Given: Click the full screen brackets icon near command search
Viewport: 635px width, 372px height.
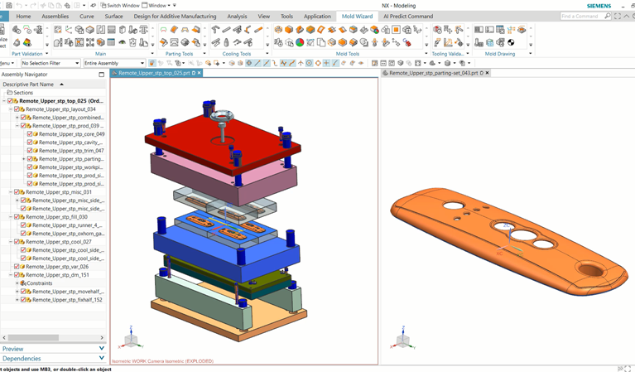Looking at the screenshot, I should (x=617, y=16).
